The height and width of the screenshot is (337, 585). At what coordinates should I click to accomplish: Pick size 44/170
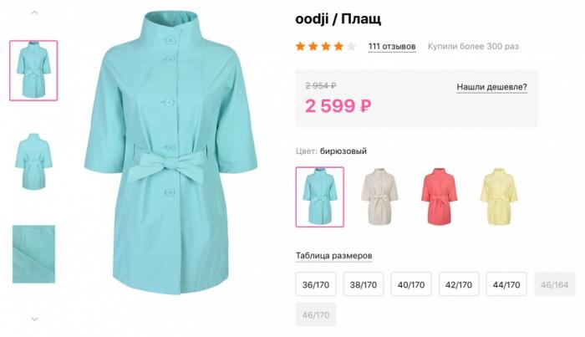pos(506,285)
